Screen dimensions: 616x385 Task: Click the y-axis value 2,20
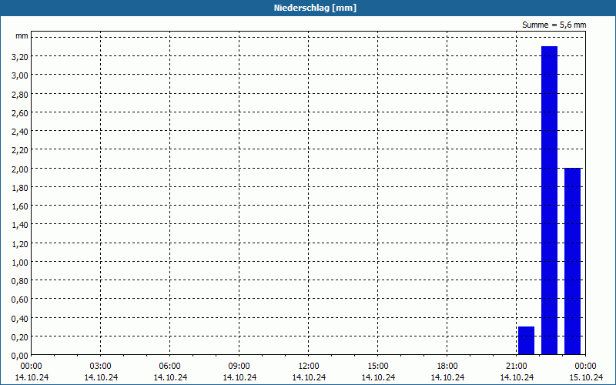pos(20,150)
